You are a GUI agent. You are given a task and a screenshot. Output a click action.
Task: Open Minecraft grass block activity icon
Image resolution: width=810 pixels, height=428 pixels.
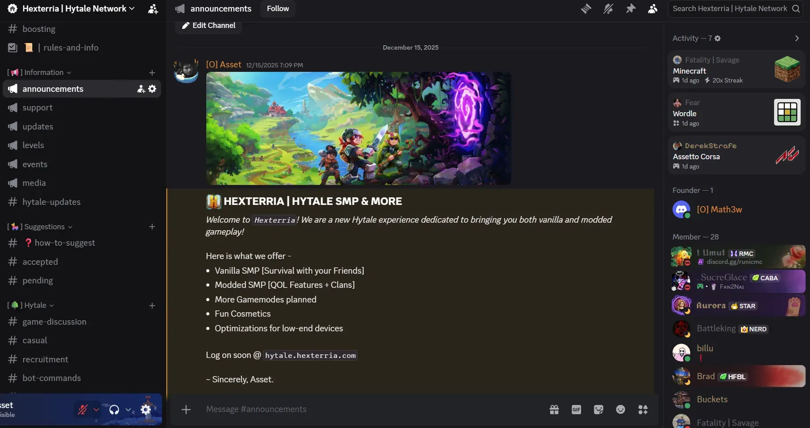[x=787, y=69]
